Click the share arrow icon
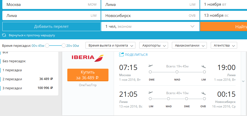Image resolution: width=247 pixels, height=116 pixels. tap(121, 54)
